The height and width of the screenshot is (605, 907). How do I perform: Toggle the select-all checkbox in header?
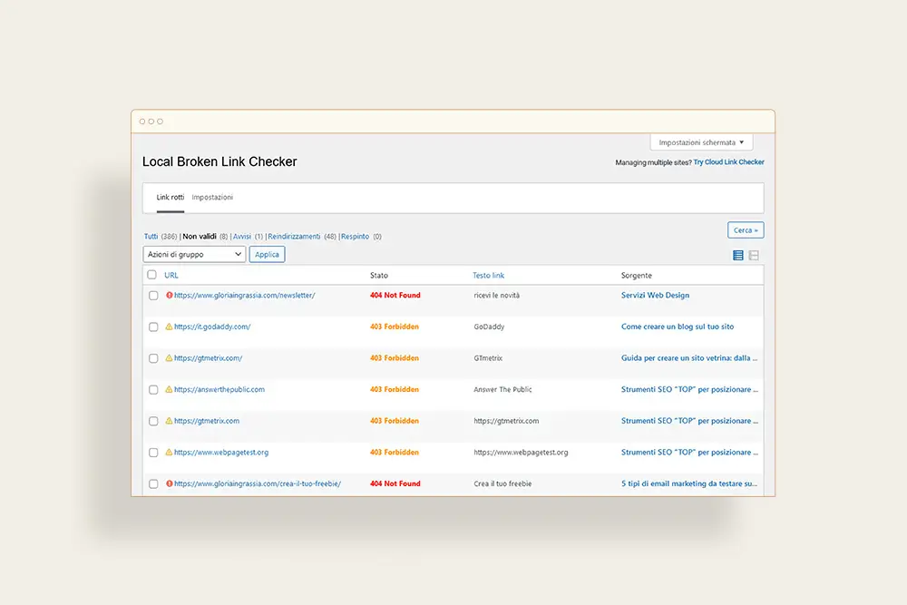click(x=152, y=275)
